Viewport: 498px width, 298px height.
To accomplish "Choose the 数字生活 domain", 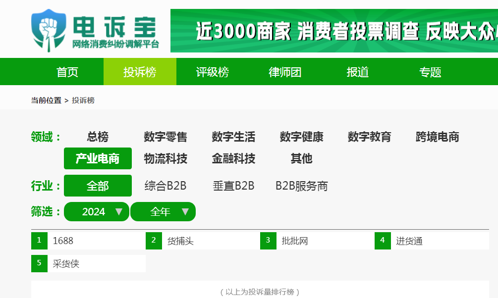I will coord(233,137).
